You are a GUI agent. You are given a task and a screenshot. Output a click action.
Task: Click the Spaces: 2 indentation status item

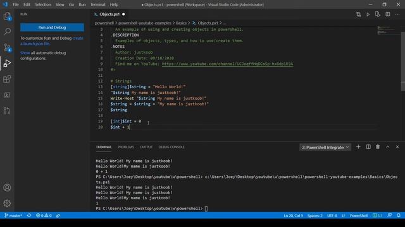[x=315, y=216]
